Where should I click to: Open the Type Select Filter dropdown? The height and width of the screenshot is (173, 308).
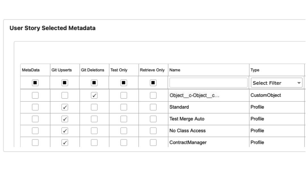(x=277, y=83)
